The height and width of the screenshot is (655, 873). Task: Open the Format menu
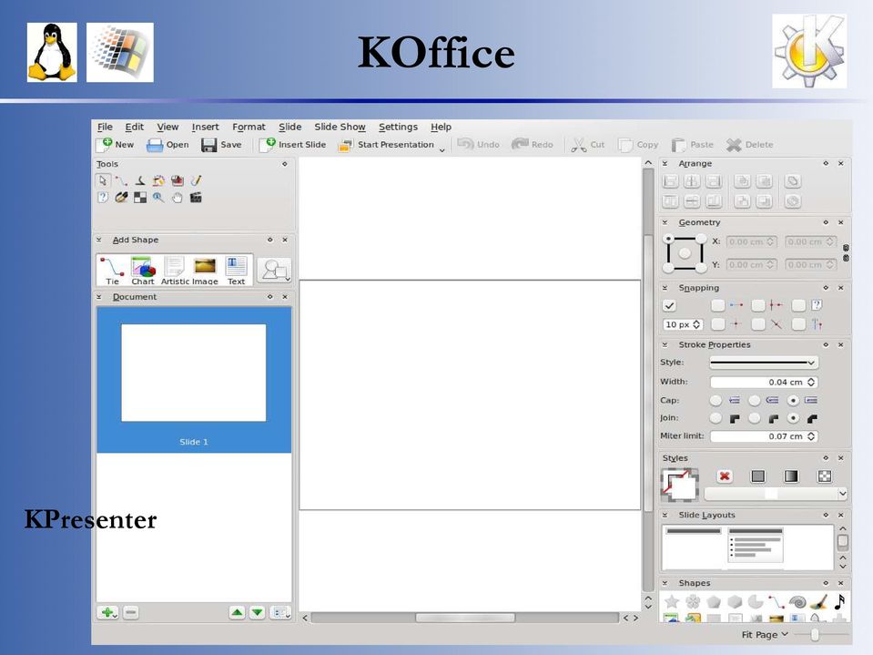(x=249, y=127)
